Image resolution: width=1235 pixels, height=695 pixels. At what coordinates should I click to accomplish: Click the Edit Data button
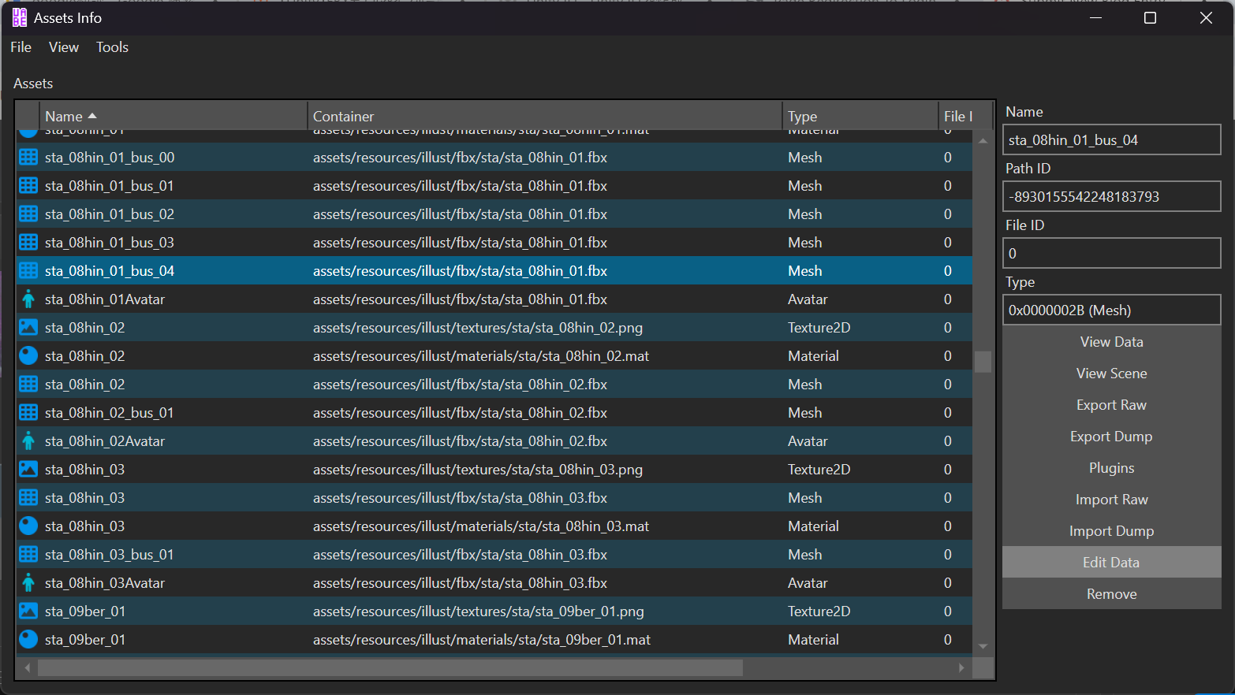(1112, 562)
